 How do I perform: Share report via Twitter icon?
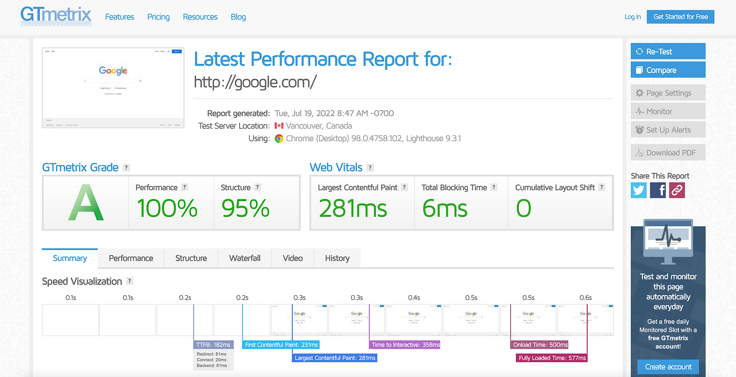[x=639, y=190]
